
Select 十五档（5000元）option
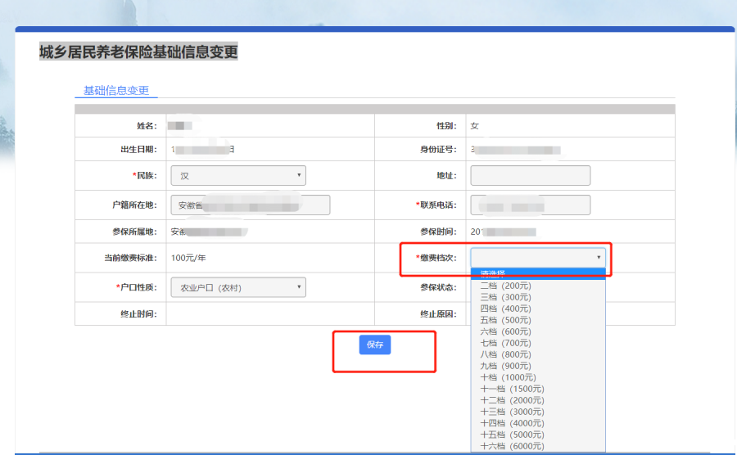coord(512,435)
